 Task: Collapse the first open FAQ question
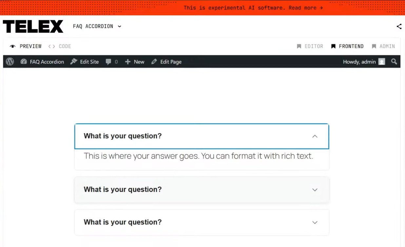click(x=315, y=136)
